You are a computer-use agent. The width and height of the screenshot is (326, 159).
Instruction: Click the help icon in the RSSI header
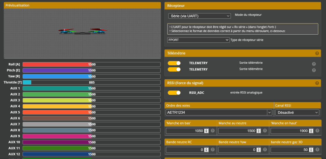click(317, 83)
